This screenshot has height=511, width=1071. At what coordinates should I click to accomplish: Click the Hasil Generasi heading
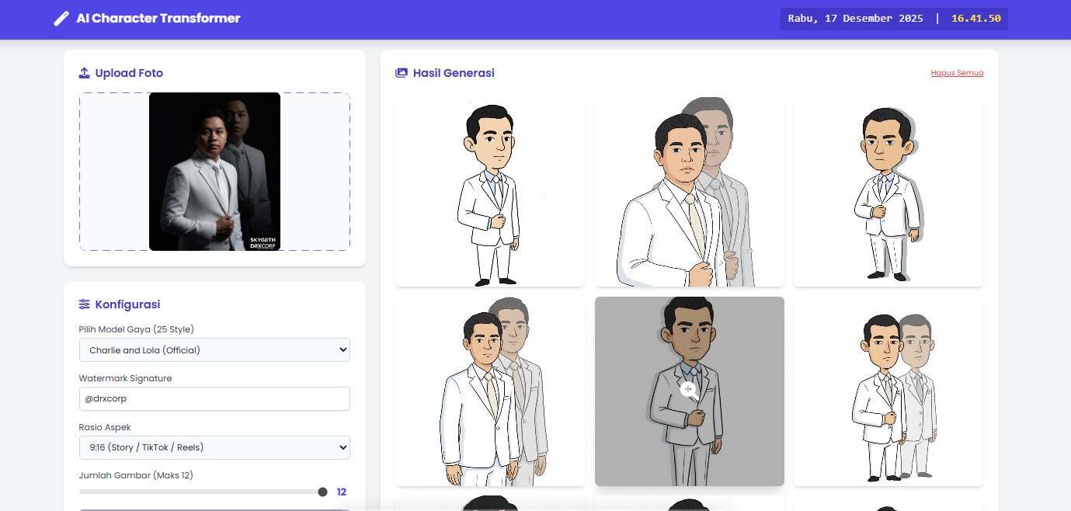point(454,73)
